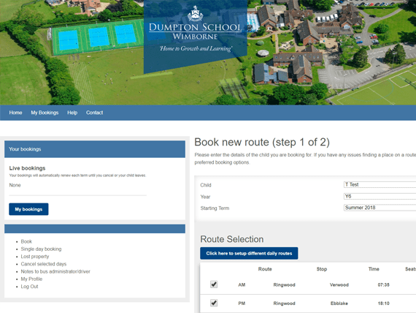Click the Route Selection heading

click(232, 239)
